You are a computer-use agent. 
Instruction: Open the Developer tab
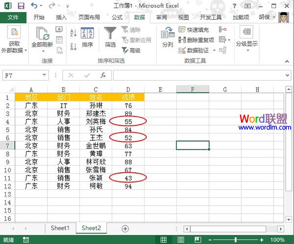click(211, 18)
